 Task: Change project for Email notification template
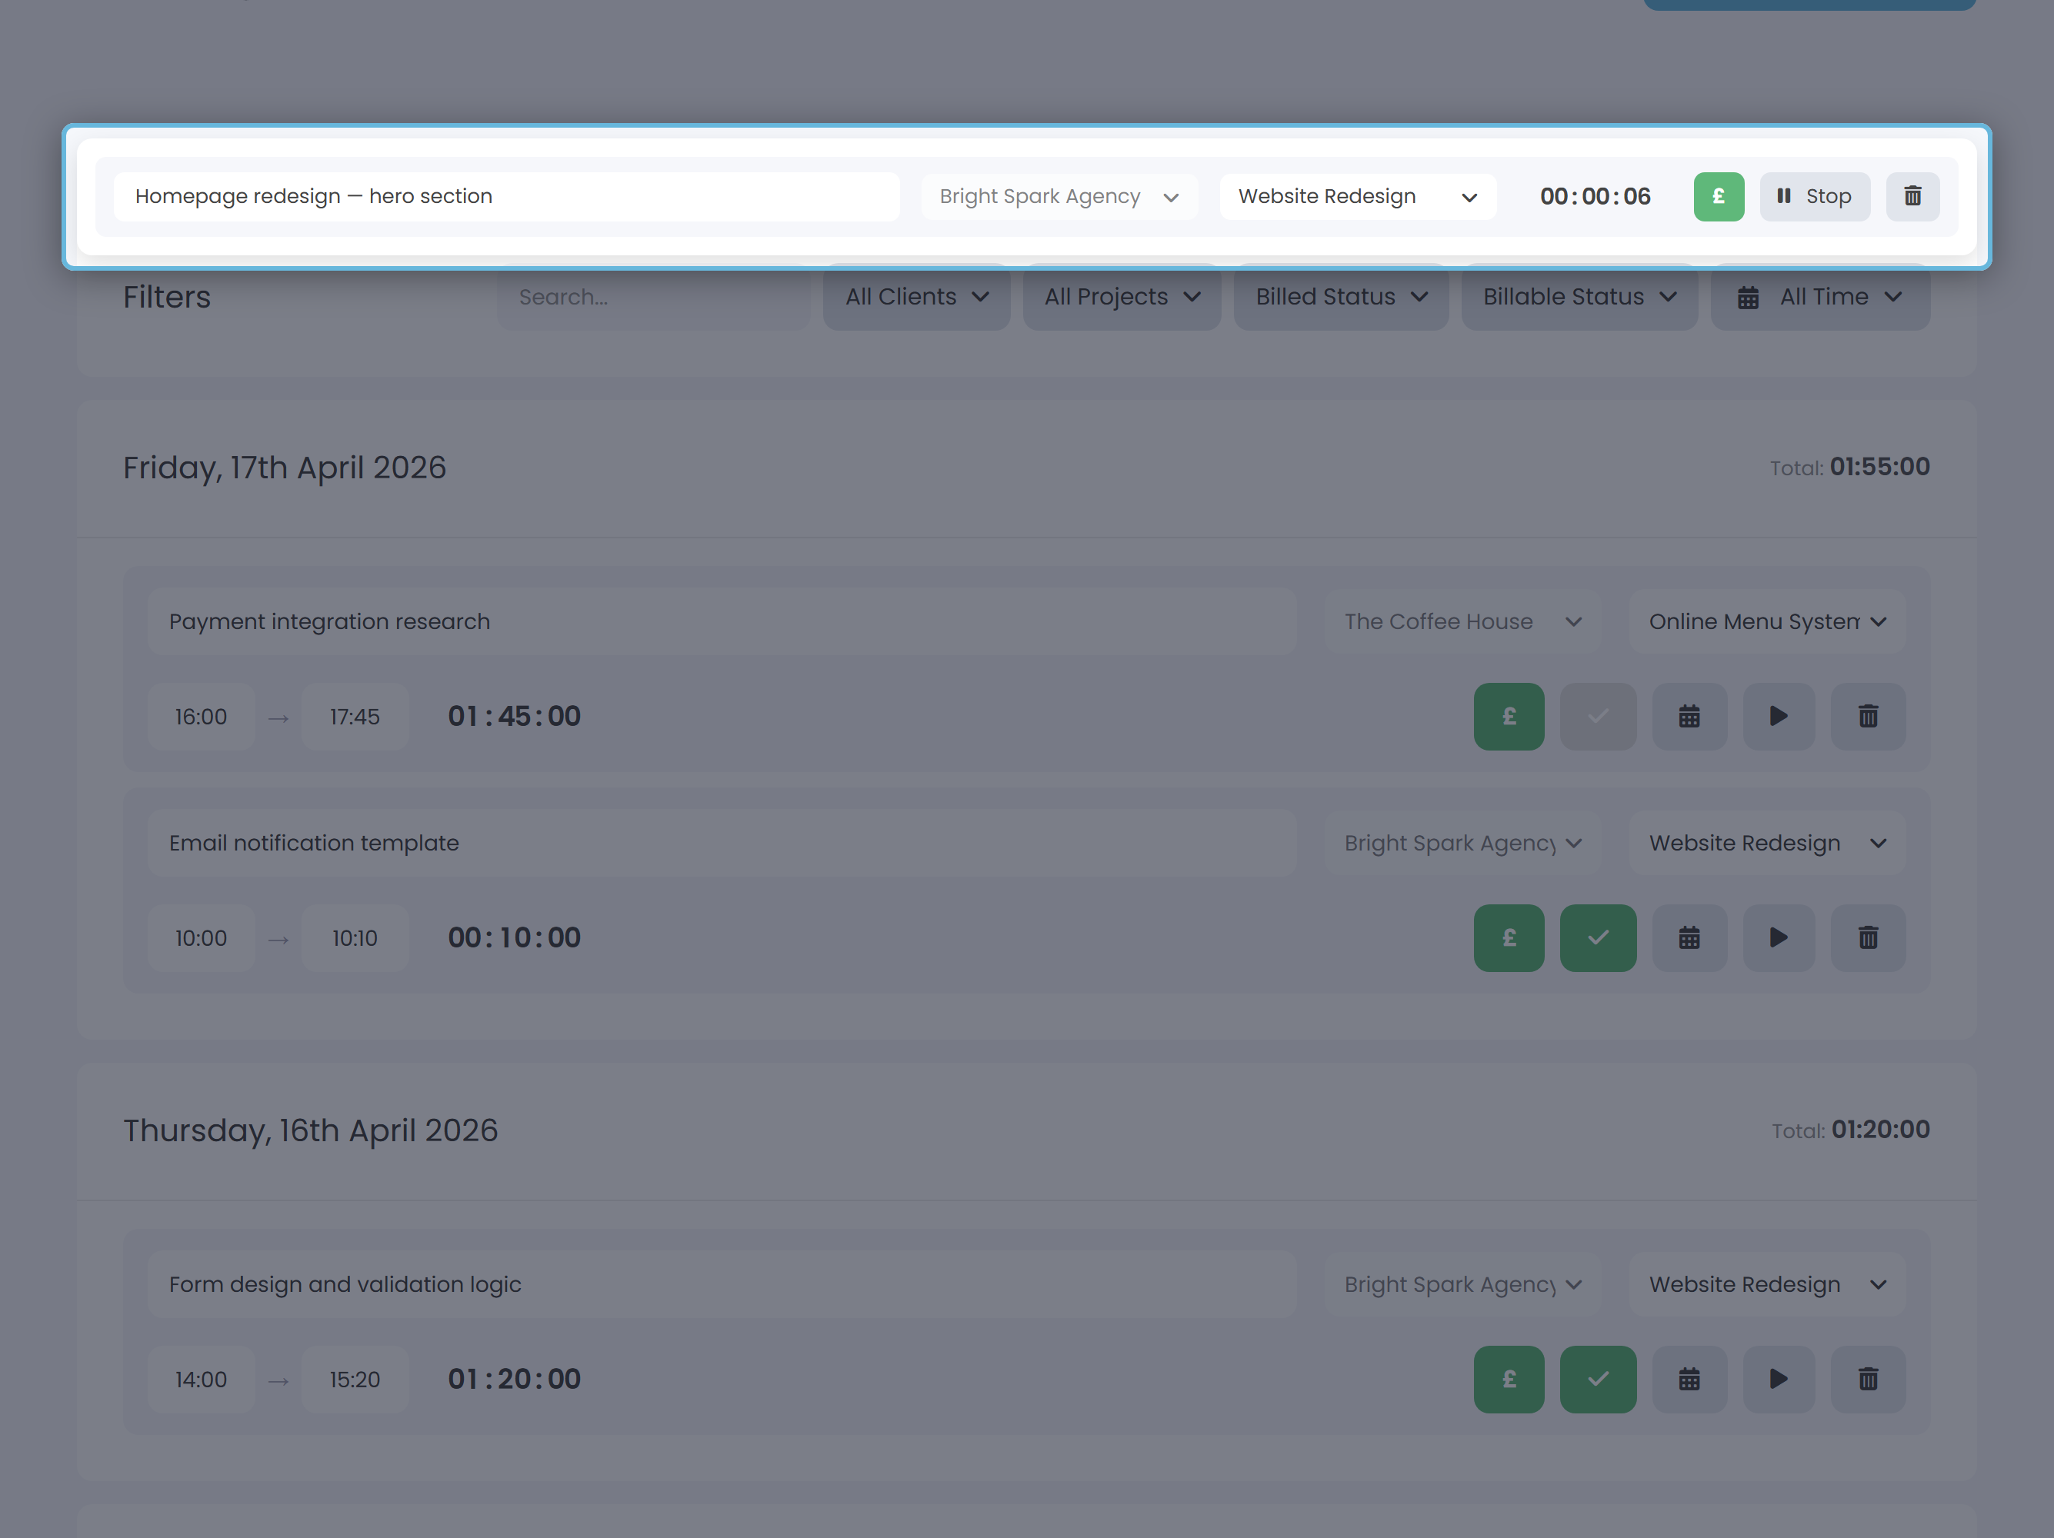(1767, 843)
